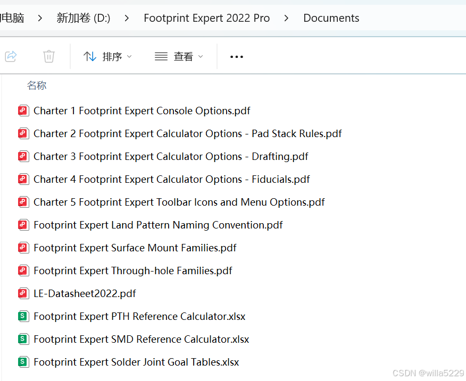
Task: Open the 排序 sort dropdown
Action: coord(107,56)
